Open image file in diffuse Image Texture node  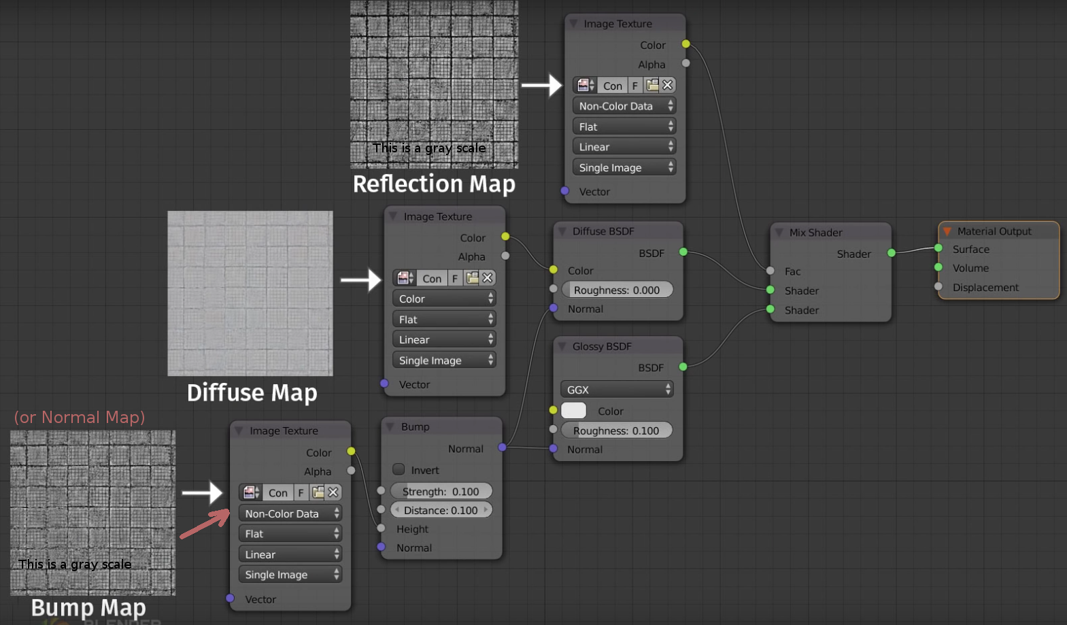pyautogui.click(x=472, y=278)
